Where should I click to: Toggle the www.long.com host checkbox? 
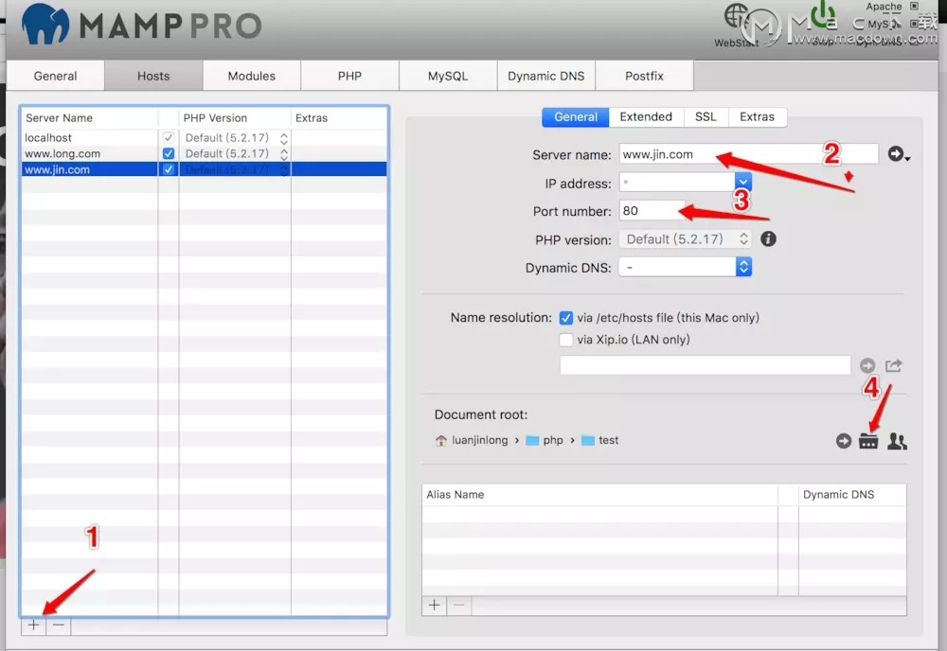pos(169,154)
